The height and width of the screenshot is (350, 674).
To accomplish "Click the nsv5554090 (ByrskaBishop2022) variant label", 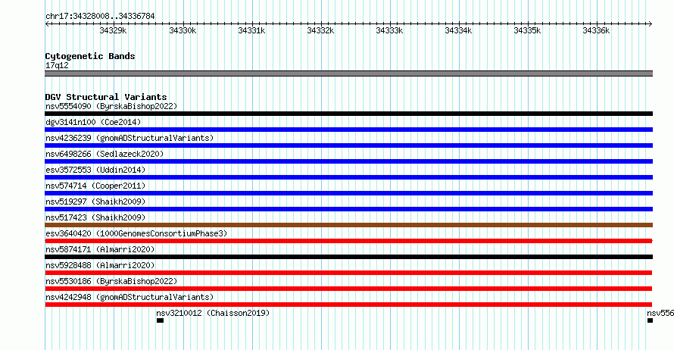I will coord(111,106).
